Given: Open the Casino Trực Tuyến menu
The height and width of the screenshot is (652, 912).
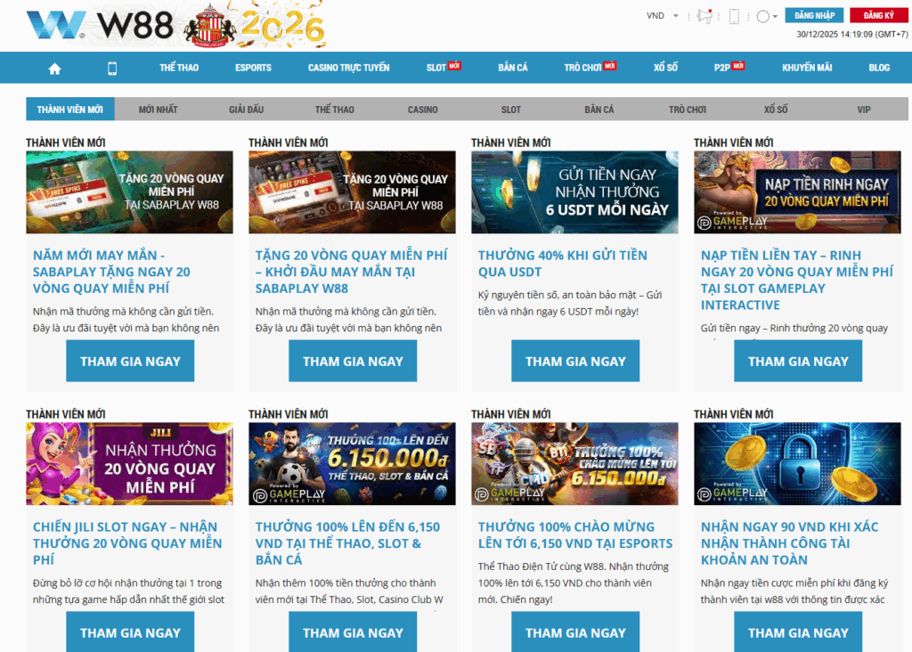Looking at the screenshot, I should click(x=348, y=68).
